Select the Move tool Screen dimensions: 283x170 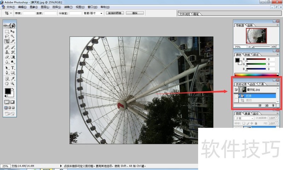12,32
